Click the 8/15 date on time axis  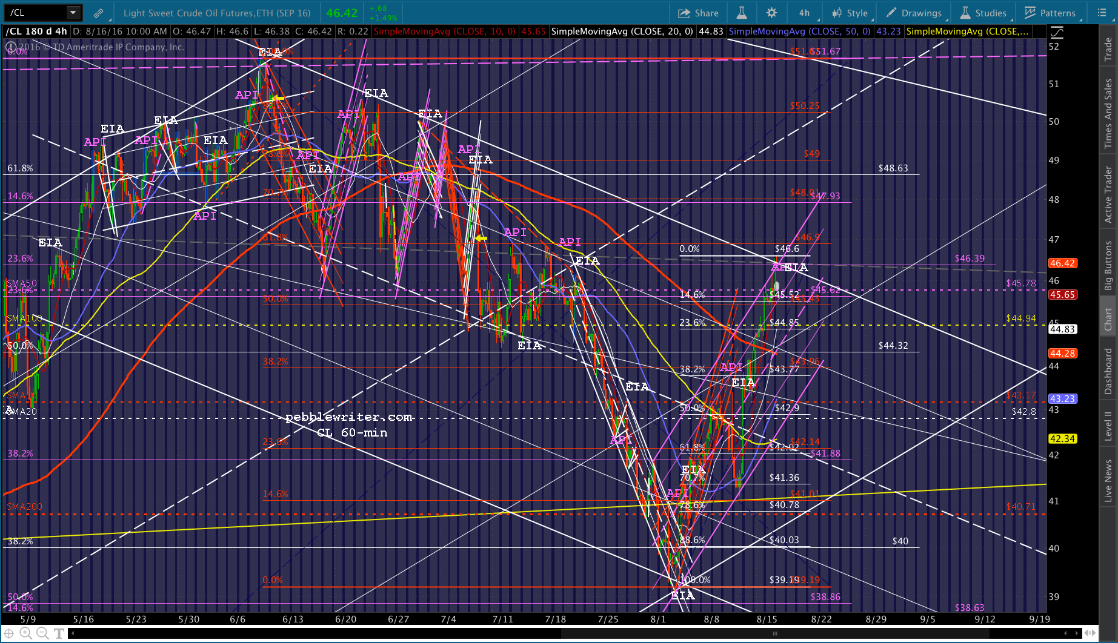pos(767,619)
